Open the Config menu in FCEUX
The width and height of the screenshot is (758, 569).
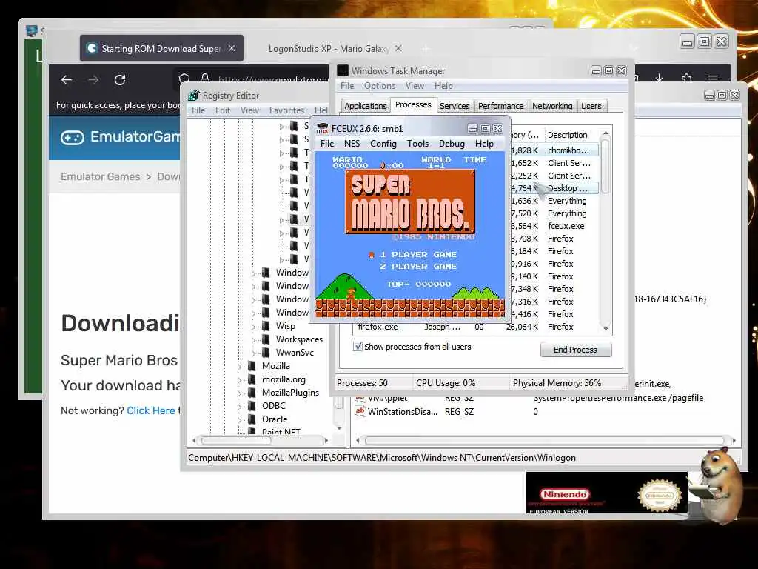(x=383, y=144)
